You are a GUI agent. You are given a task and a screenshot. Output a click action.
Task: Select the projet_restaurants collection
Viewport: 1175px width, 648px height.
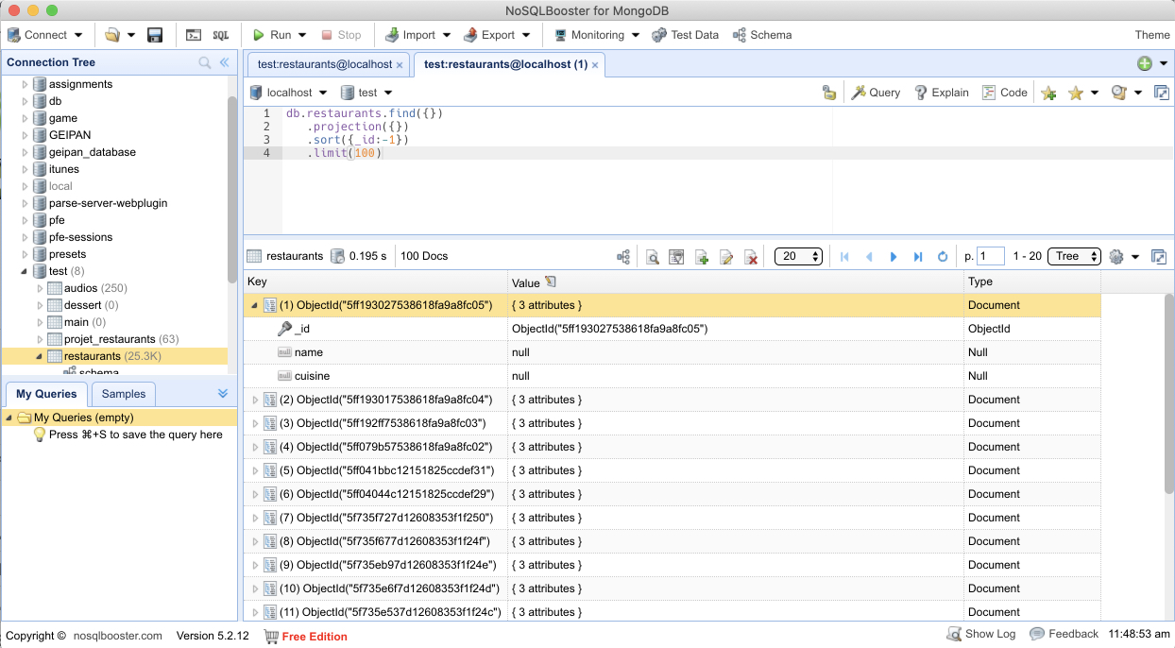pyautogui.click(x=110, y=339)
